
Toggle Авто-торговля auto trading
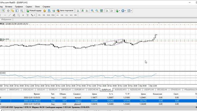[65, 11]
